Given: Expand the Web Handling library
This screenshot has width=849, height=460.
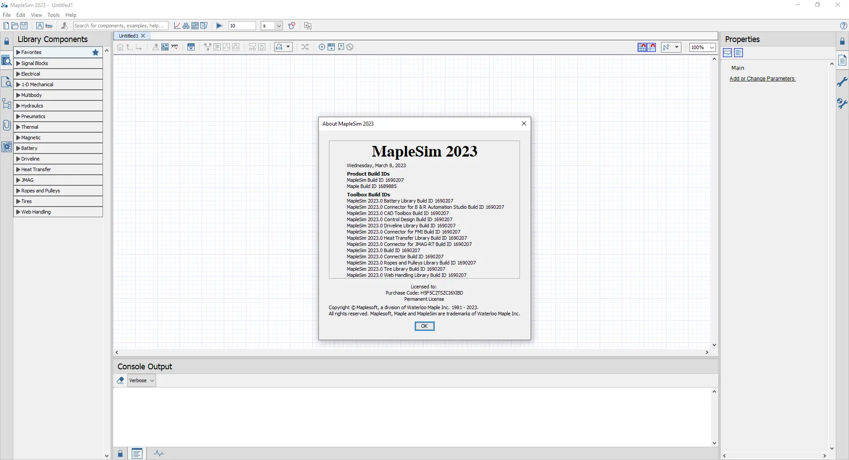Looking at the screenshot, I should click(58, 212).
